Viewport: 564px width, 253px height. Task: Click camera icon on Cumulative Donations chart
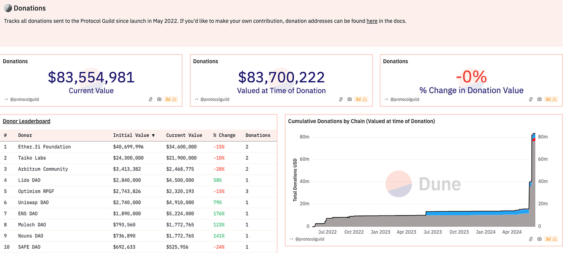pyautogui.click(x=540, y=239)
